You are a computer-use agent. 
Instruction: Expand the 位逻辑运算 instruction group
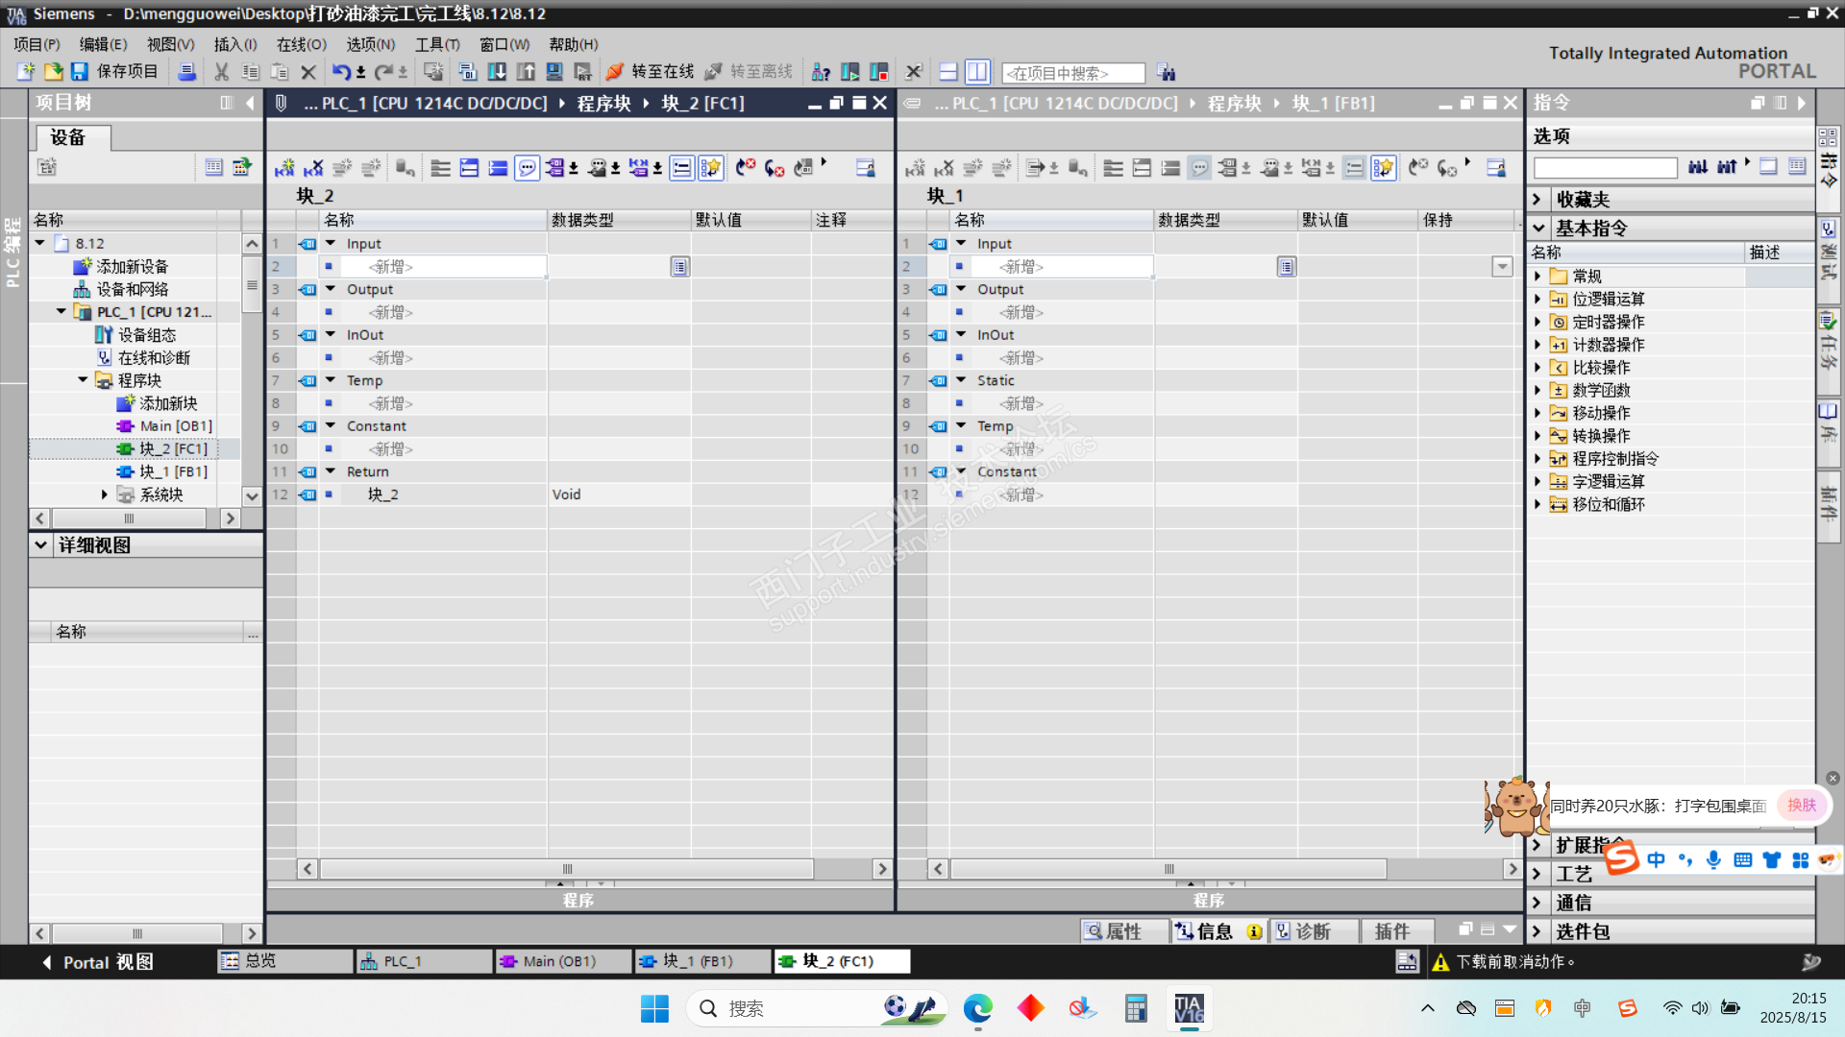(1537, 299)
